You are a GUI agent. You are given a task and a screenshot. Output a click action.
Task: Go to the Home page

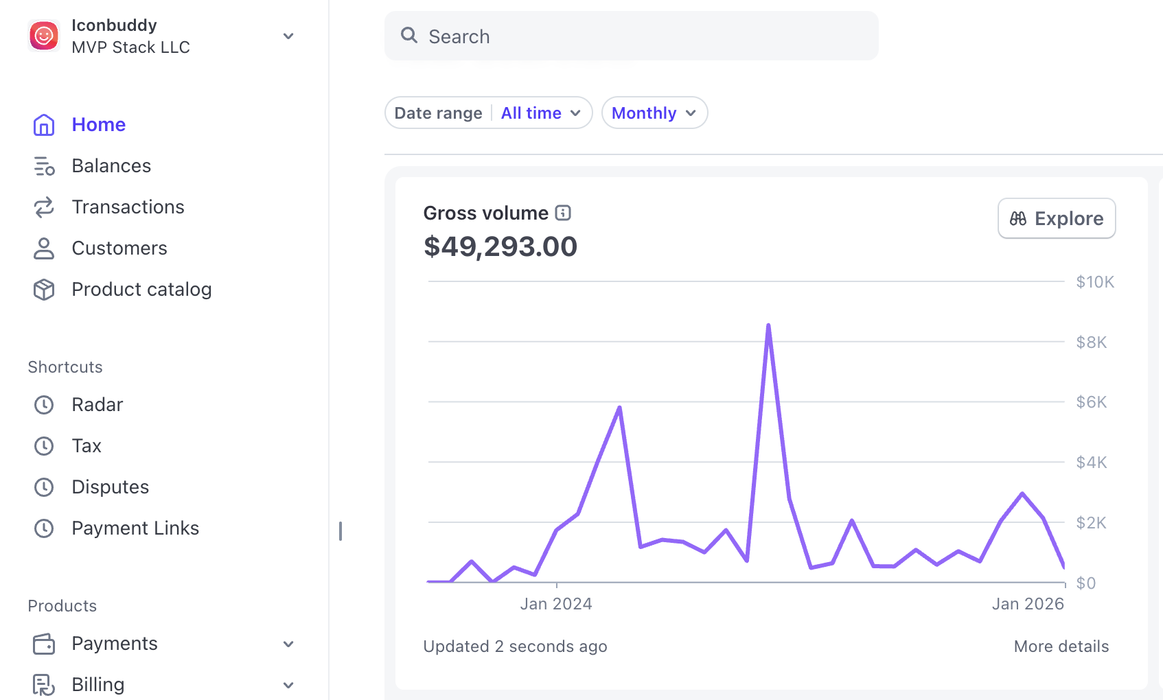(99, 125)
